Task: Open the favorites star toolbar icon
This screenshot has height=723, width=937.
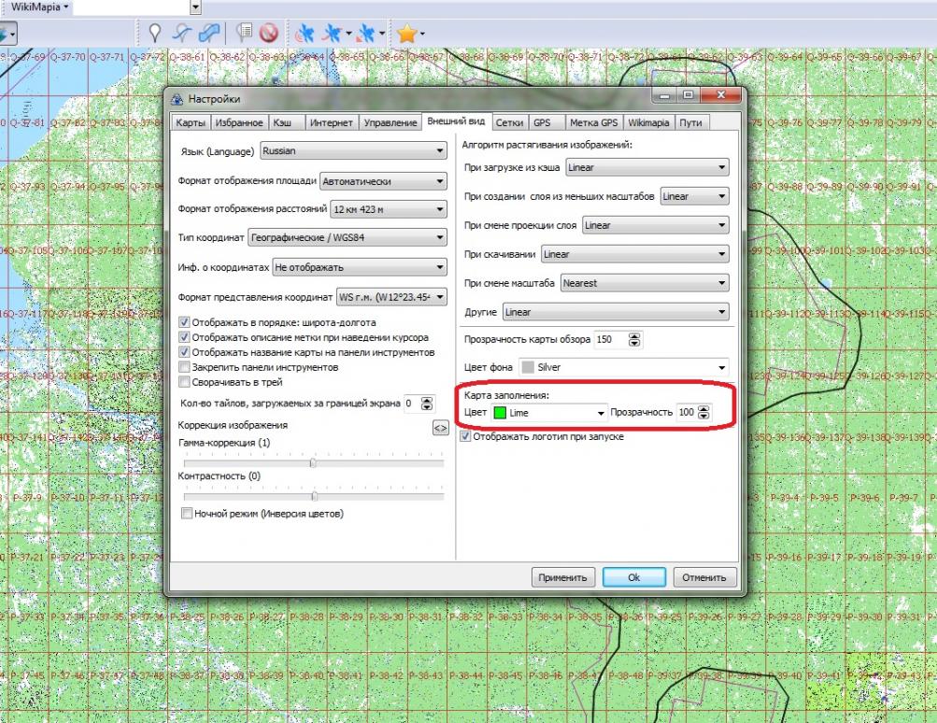Action: (406, 34)
